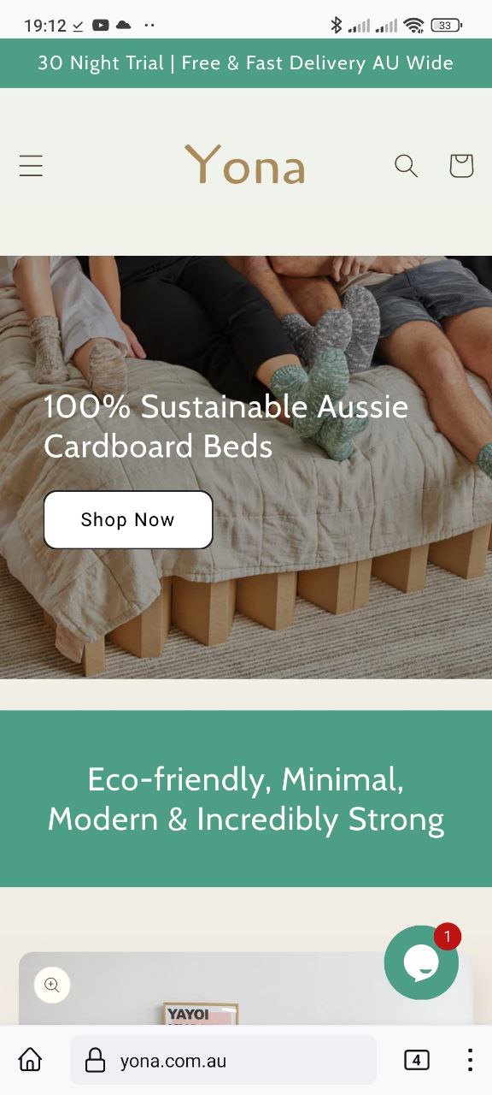Tap the Wi-Fi status bar icon
The width and height of the screenshot is (492, 1095).
(x=414, y=26)
